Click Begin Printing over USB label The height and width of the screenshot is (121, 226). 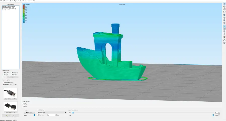click(10, 99)
